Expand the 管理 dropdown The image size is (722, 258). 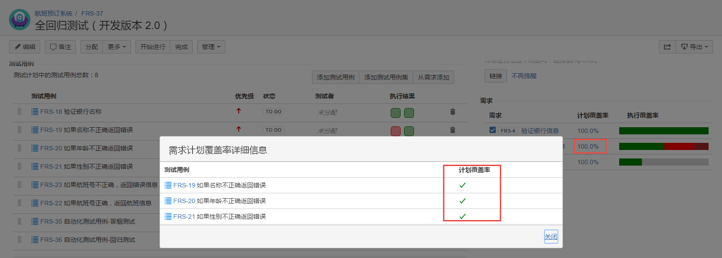[x=211, y=47]
